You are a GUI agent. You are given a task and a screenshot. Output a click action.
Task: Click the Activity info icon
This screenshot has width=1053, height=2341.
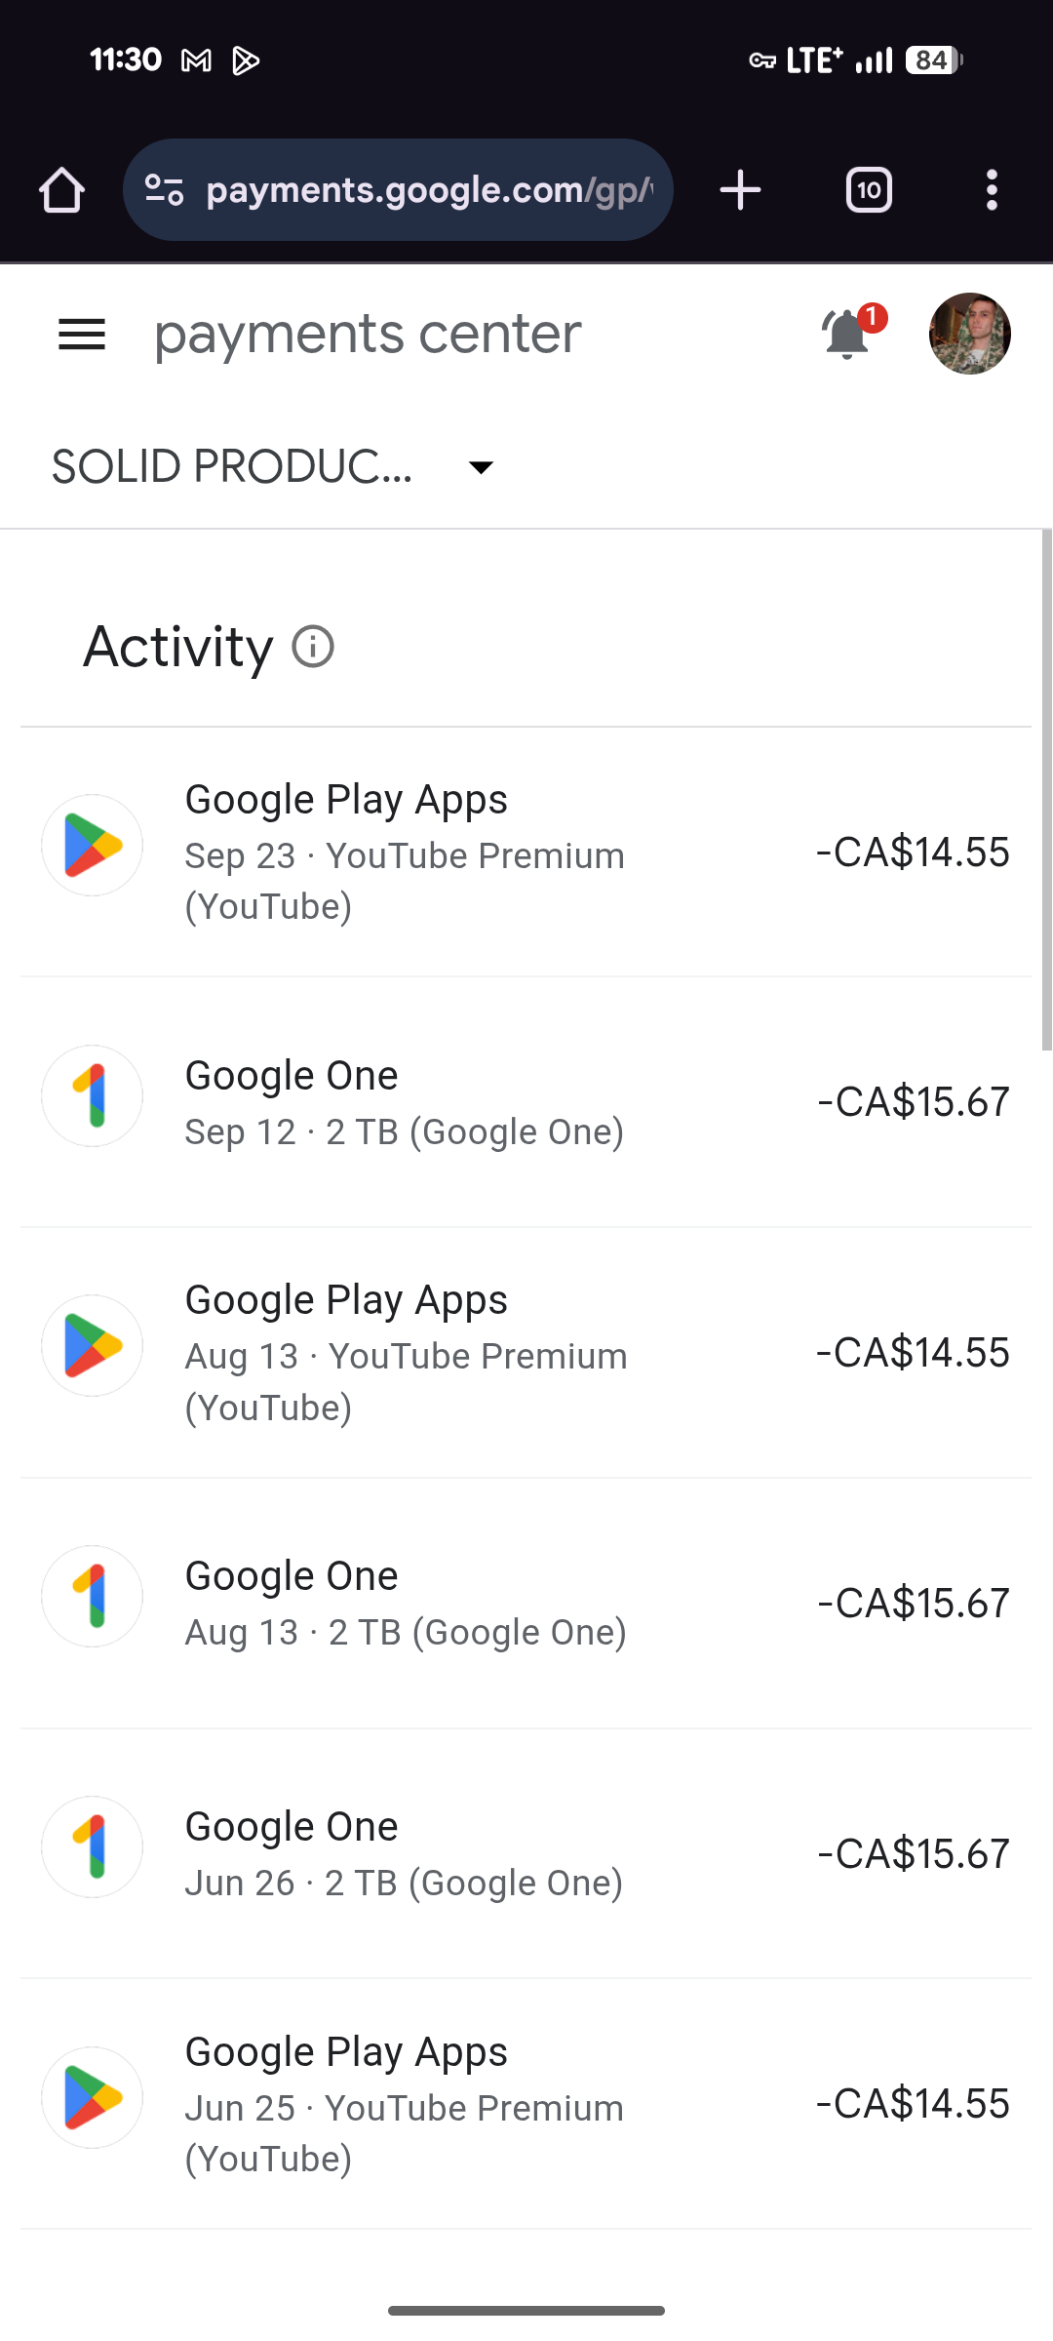[x=313, y=647]
